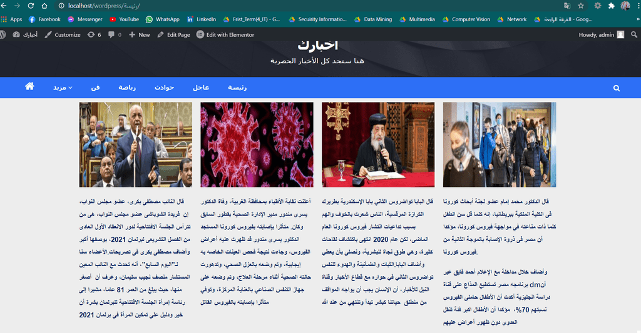
Task: Open the masked school children news image
Action: coord(500,144)
